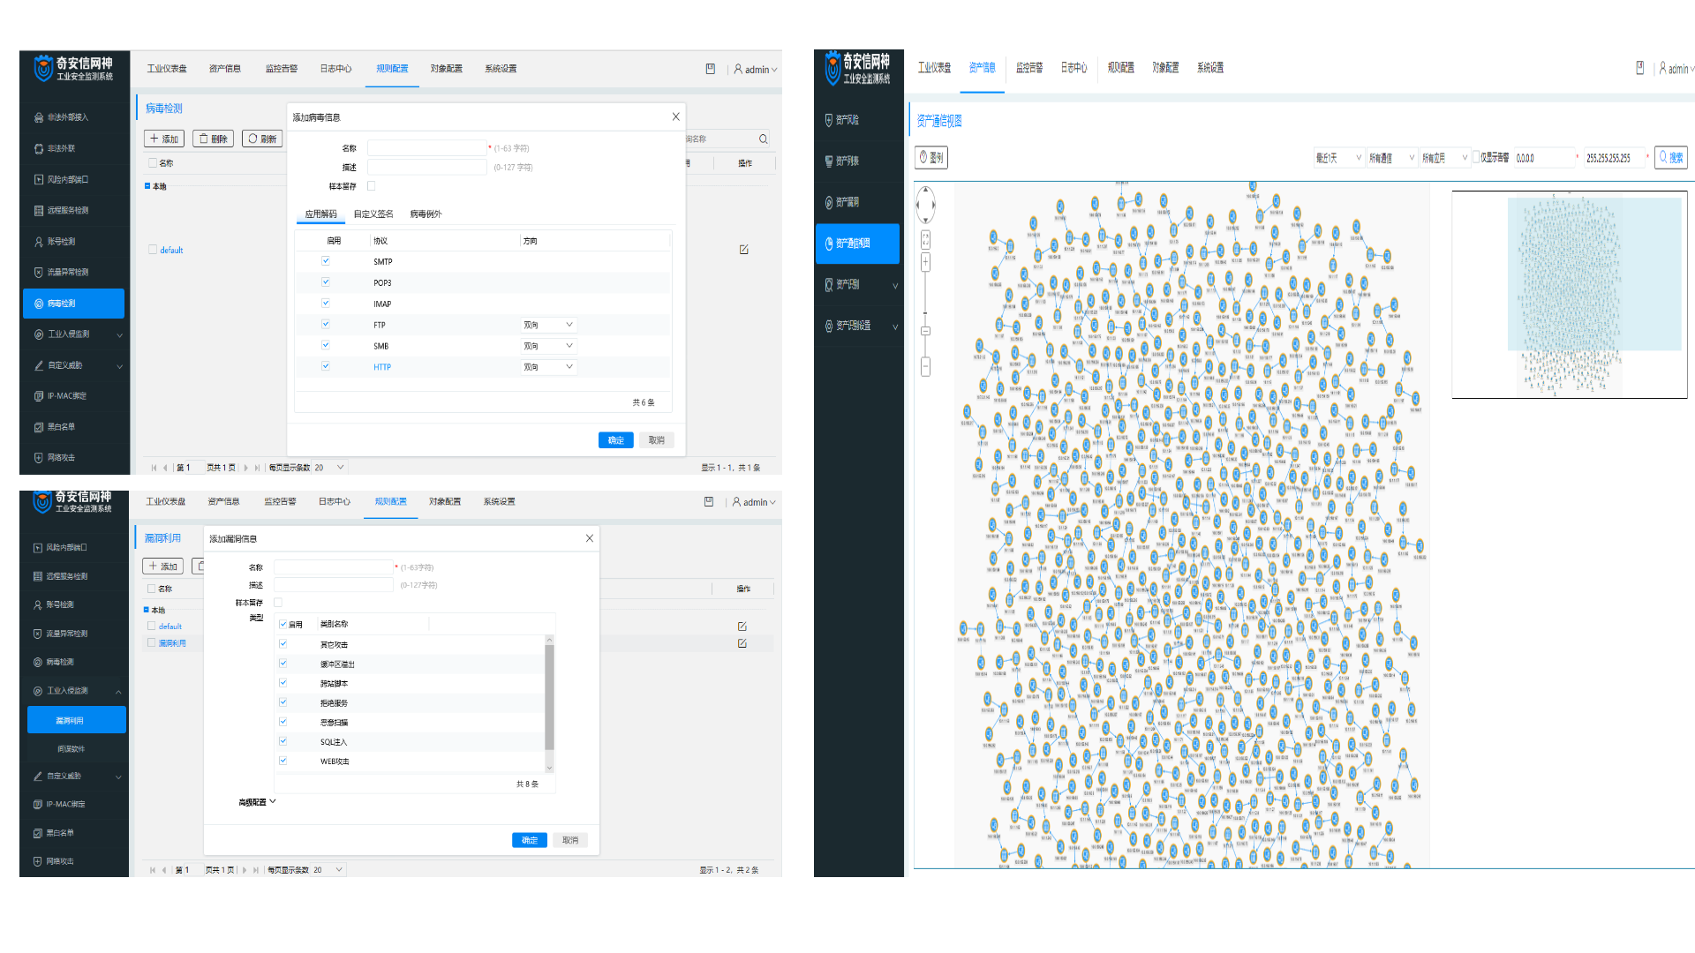This screenshot has height=953, width=1695.
Task: Open the 所有通信 dropdown
Action: tap(1392, 158)
